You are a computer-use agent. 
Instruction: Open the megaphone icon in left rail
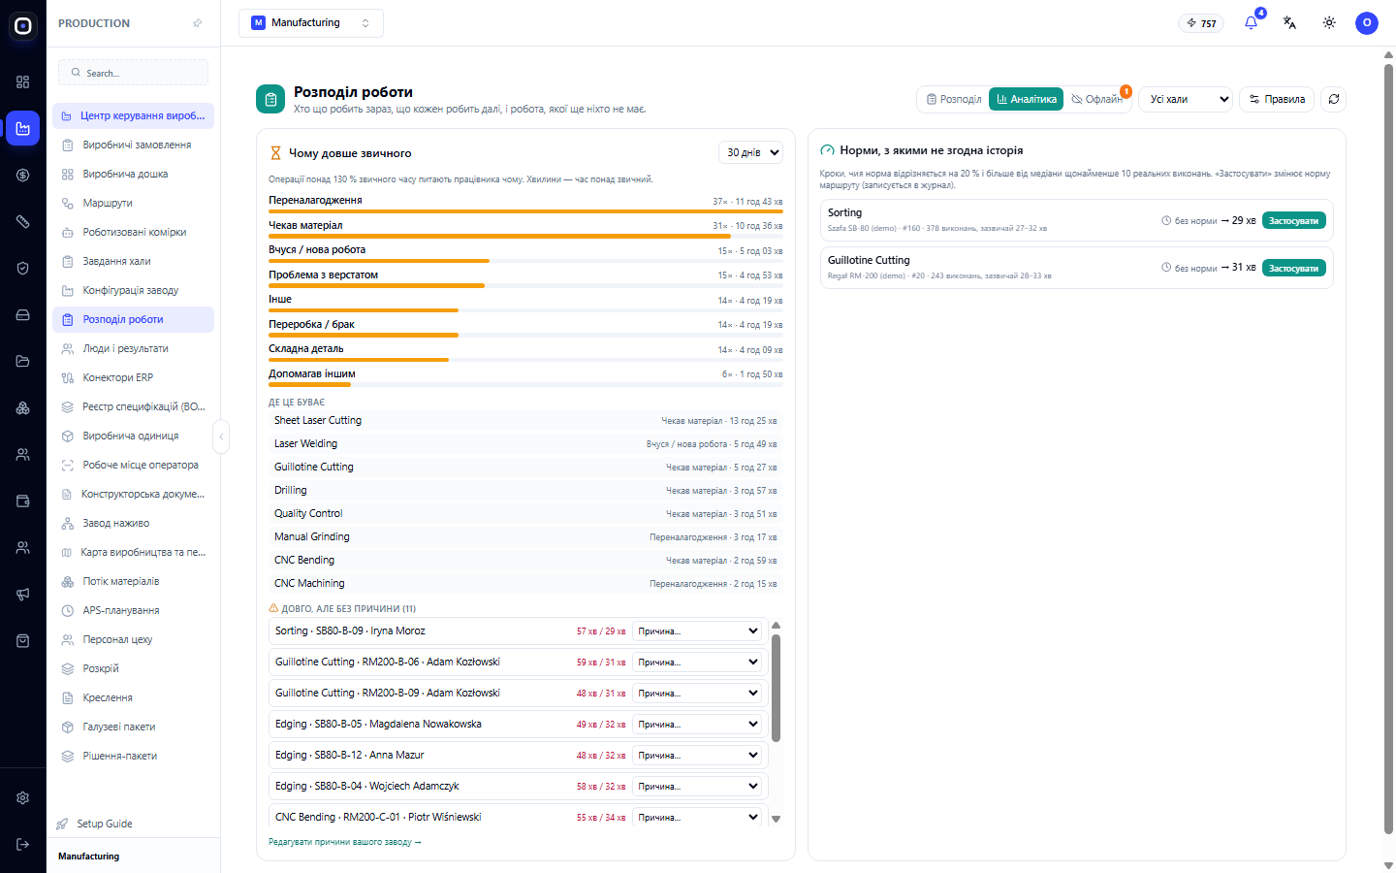[22, 595]
